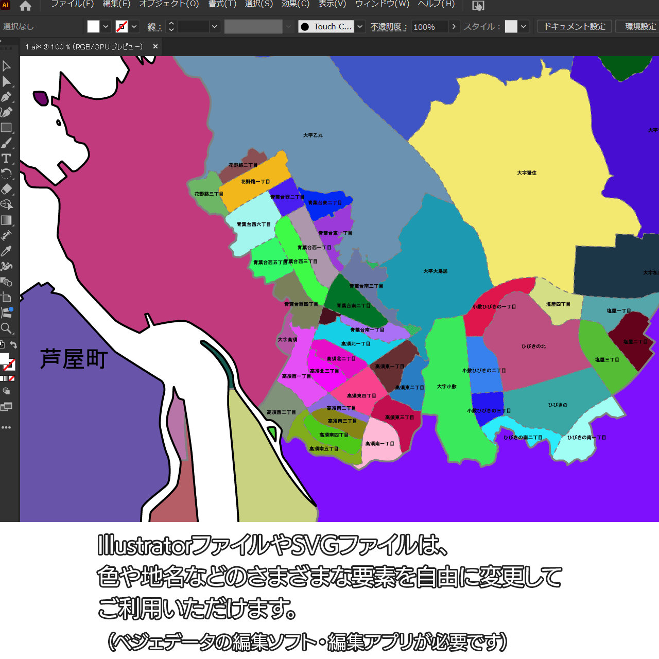Click the Home icon in top bar
Image resolution: width=659 pixels, height=659 pixels.
(25, 6)
